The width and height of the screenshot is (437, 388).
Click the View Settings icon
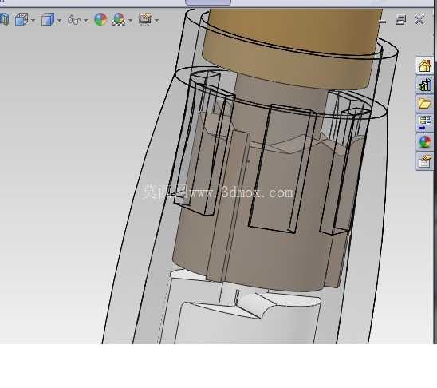point(145,19)
